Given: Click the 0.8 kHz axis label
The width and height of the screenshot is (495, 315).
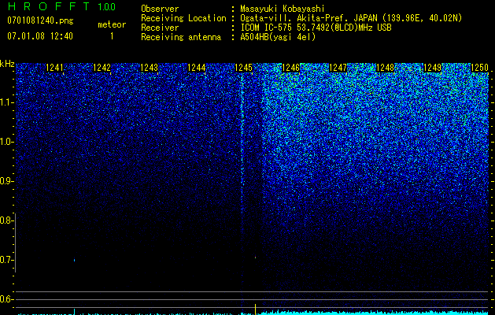Looking at the screenshot, I should (x=6, y=220).
